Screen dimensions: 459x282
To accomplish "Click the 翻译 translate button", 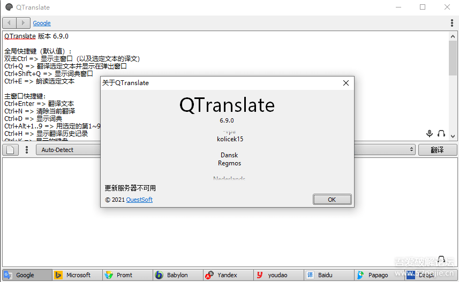I will click(438, 150).
